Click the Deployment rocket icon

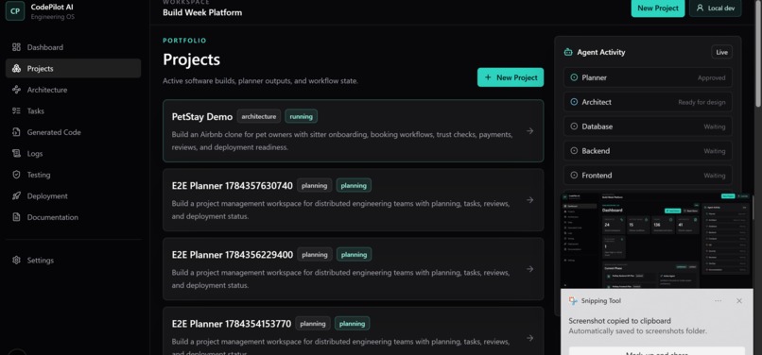tap(16, 196)
